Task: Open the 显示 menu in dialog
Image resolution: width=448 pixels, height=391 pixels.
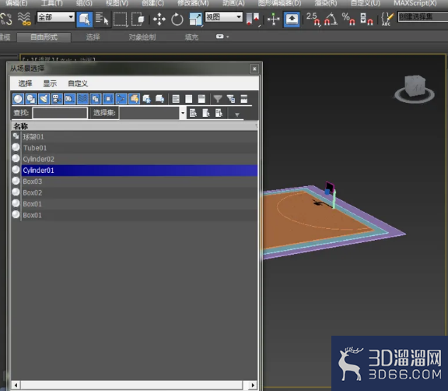Action: [50, 83]
